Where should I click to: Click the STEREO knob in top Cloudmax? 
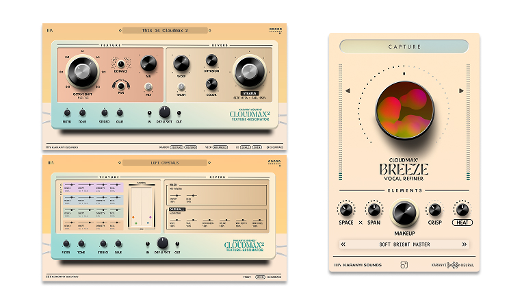(x=104, y=113)
